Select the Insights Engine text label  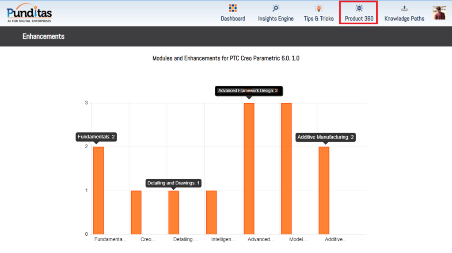click(x=276, y=19)
